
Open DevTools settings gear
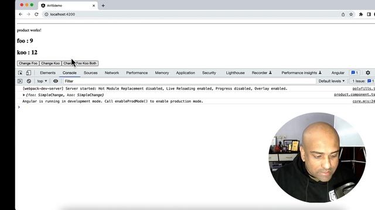[368, 72]
